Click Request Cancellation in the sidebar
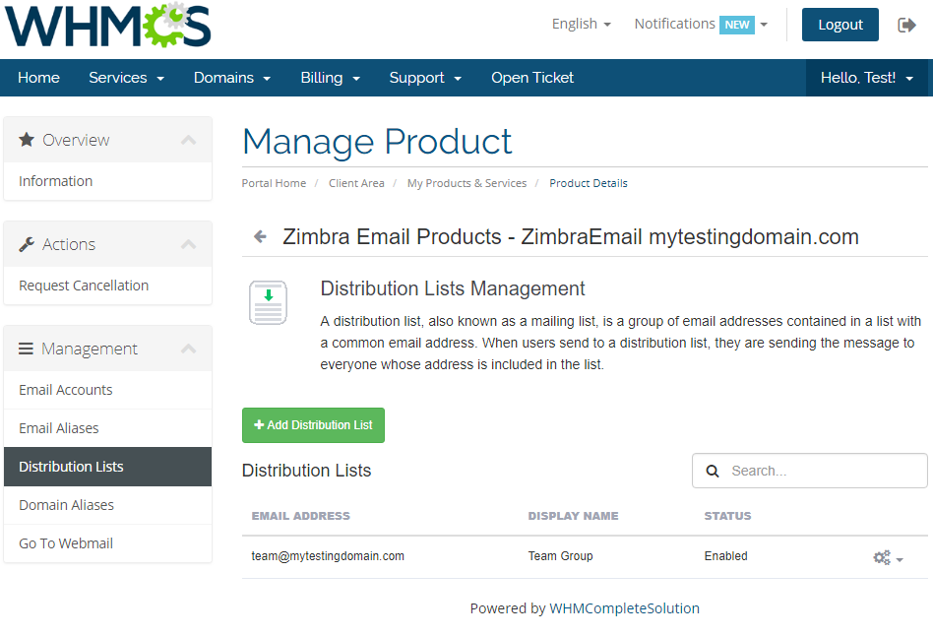This screenshot has width=933, height=636. point(107,286)
